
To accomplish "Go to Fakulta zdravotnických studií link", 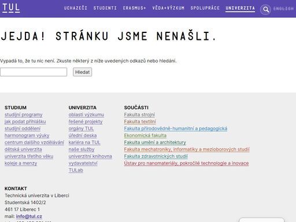I will pos(156,156).
